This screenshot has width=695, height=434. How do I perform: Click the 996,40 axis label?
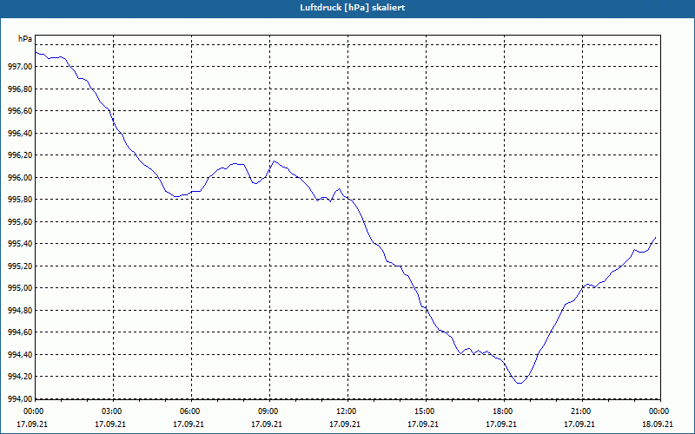tap(20, 133)
